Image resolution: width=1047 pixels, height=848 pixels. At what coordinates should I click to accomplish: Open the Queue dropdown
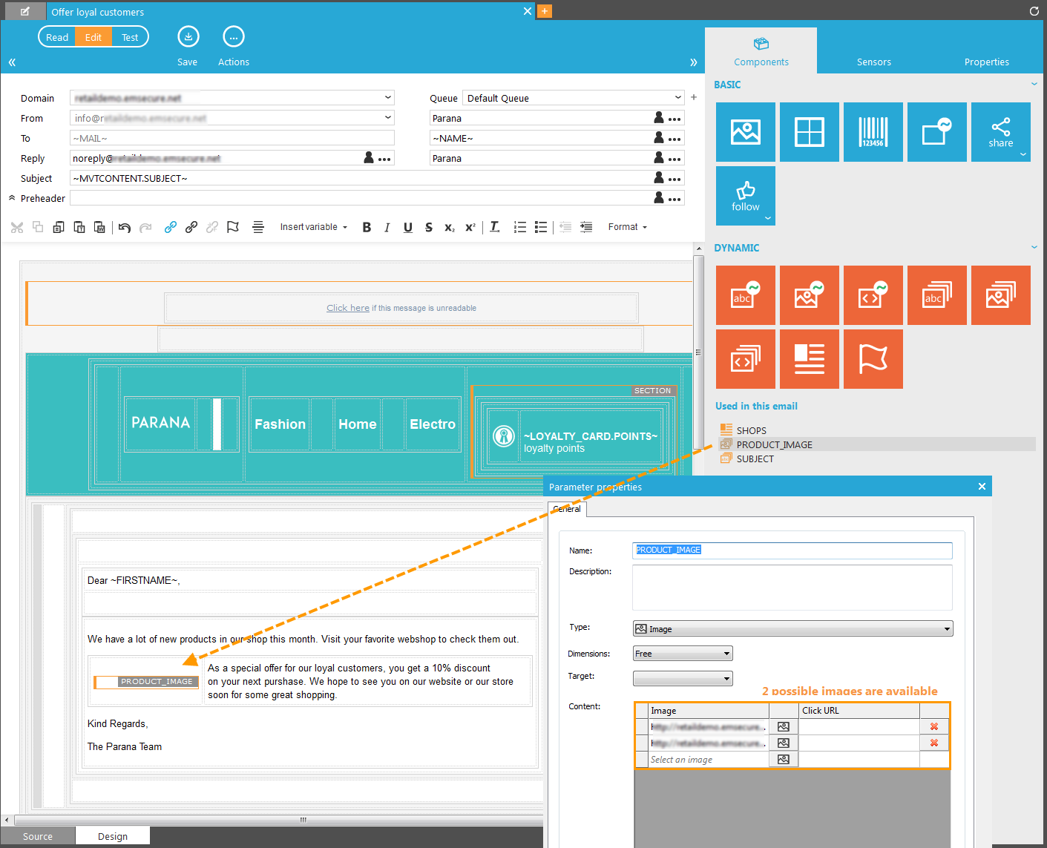[x=573, y=98]
